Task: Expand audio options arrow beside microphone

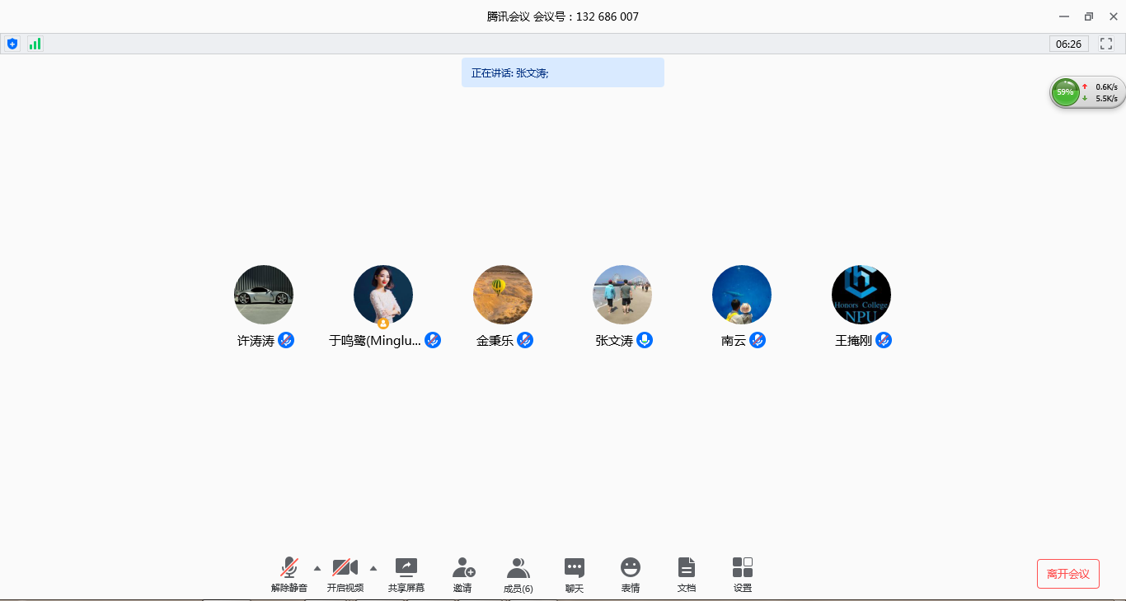Action: pos(317,568)
